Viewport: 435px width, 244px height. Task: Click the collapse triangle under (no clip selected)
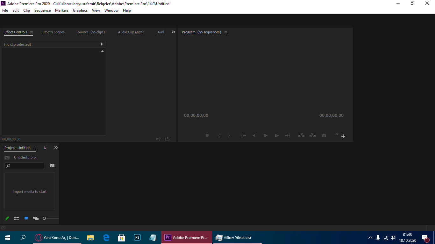(102, 51)
